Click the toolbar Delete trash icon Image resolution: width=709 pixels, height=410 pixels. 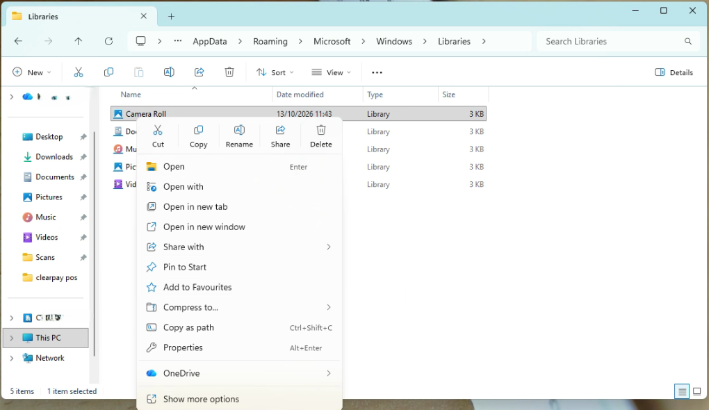229,72
